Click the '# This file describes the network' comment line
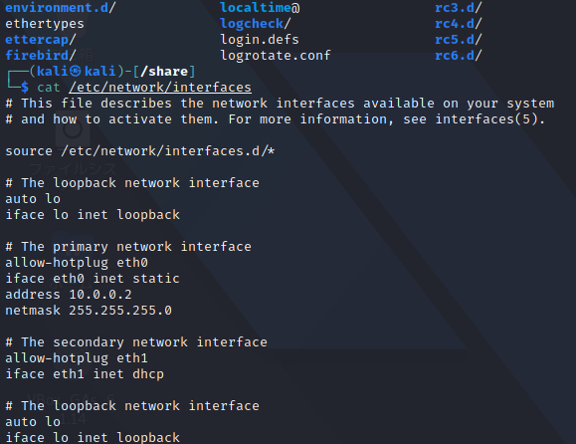This screenshot has width=576, height=444. pos(280,104)
